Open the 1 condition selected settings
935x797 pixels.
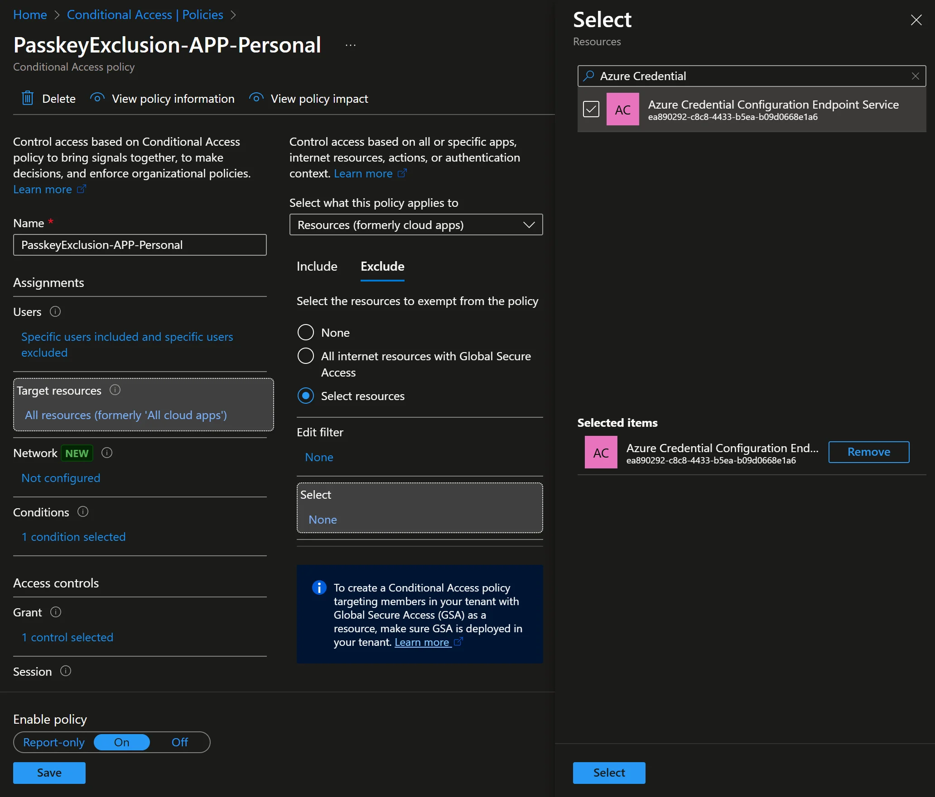click(73, 537)
